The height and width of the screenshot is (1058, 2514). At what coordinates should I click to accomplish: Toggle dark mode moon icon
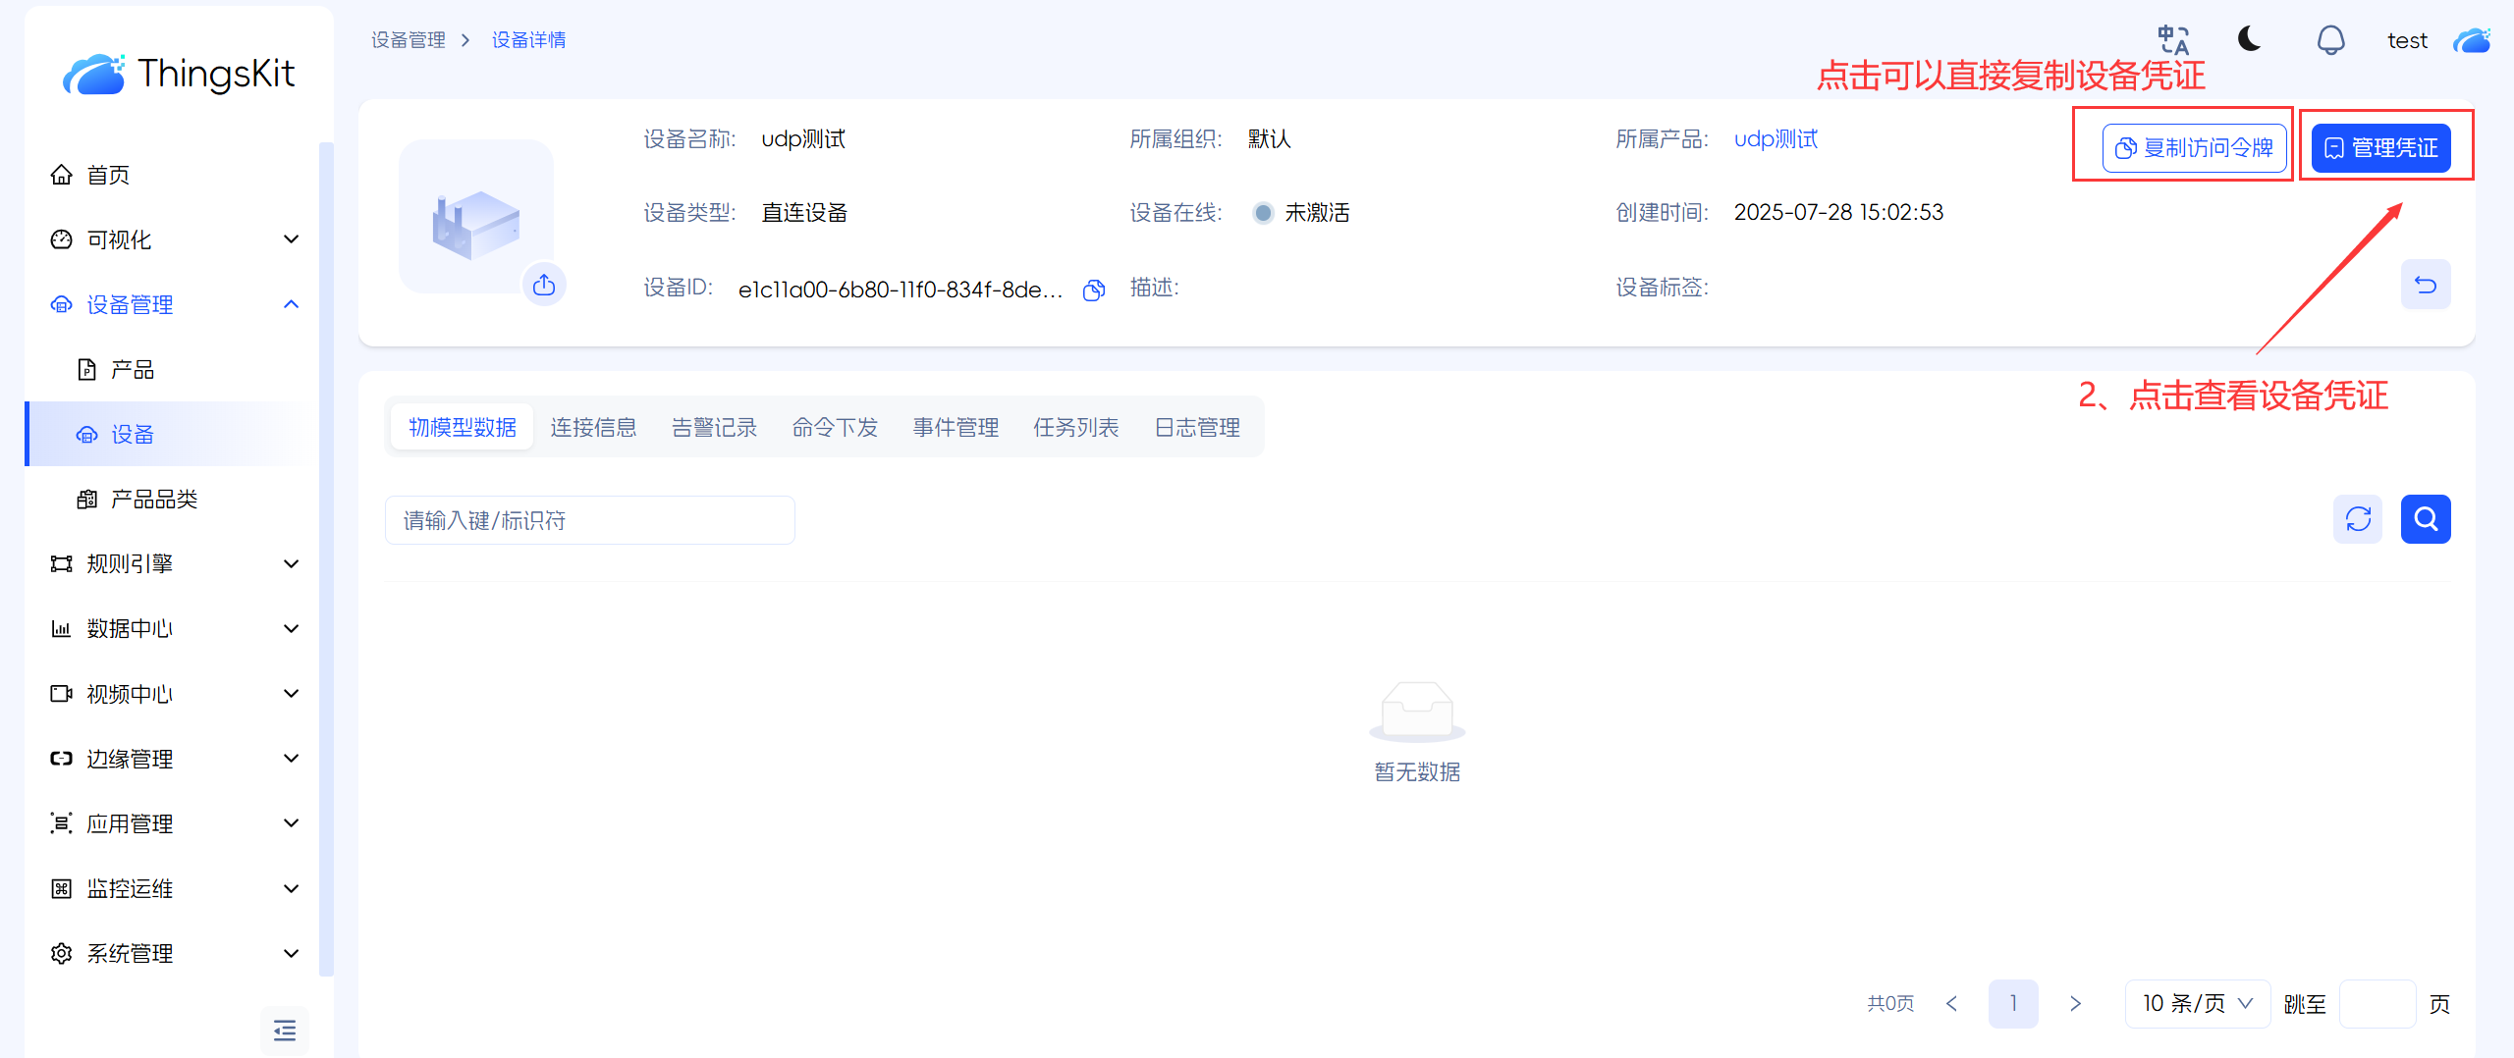point(2250,39)
